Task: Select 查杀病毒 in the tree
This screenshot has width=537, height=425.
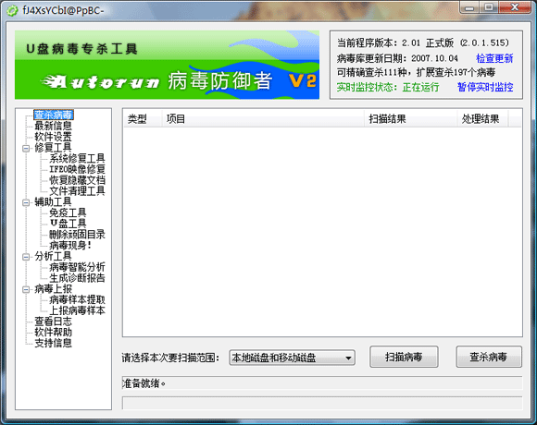Action: [54, 115]
